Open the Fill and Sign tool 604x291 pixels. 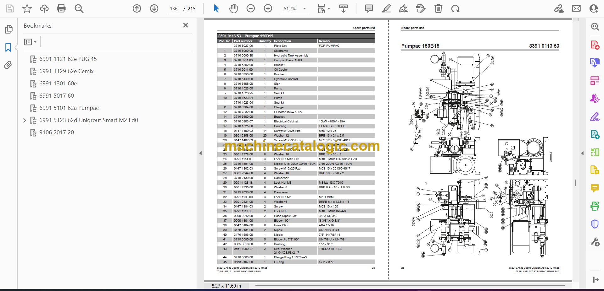[x=595, y=117]
